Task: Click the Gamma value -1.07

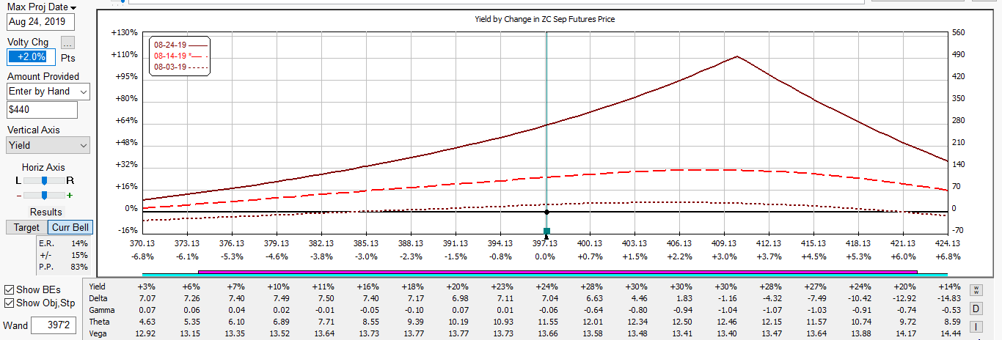Action: click(771, 310)
